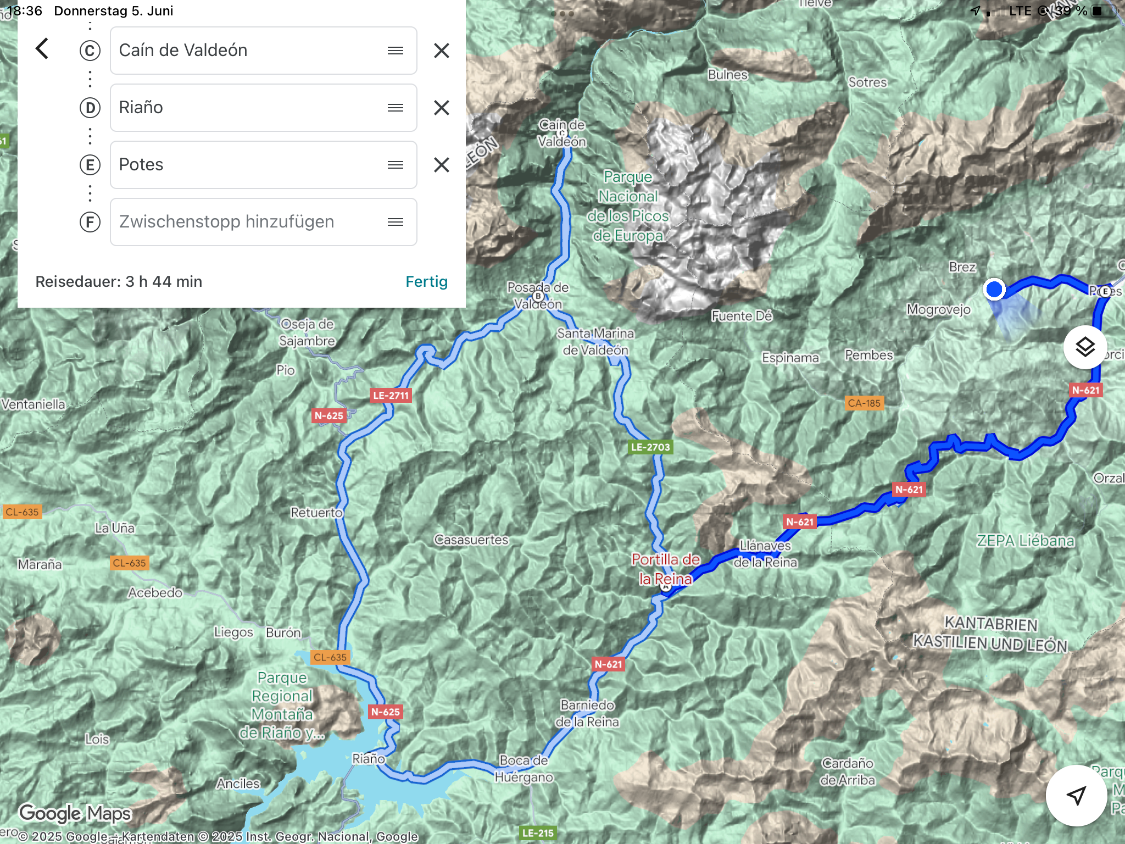Remove the Caín de Valdeón stop
Viewport: 1125px width, 844px height.
point(442,51)
